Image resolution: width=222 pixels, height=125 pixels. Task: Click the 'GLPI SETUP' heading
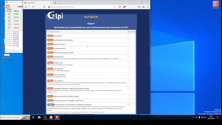tap(91, 17)
